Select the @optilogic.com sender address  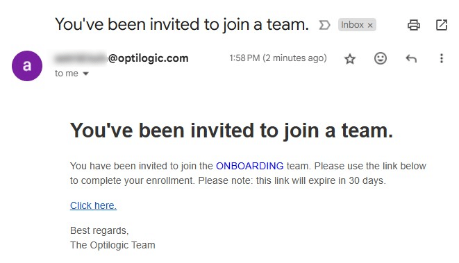pos(122,58)
